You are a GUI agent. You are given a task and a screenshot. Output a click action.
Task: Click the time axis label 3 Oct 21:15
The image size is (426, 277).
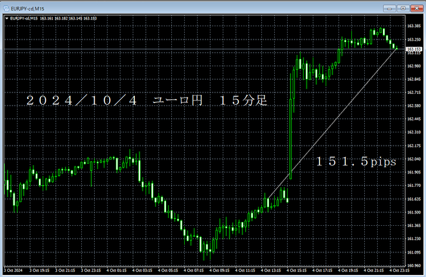pyautogui.click(x=65, y=270)
